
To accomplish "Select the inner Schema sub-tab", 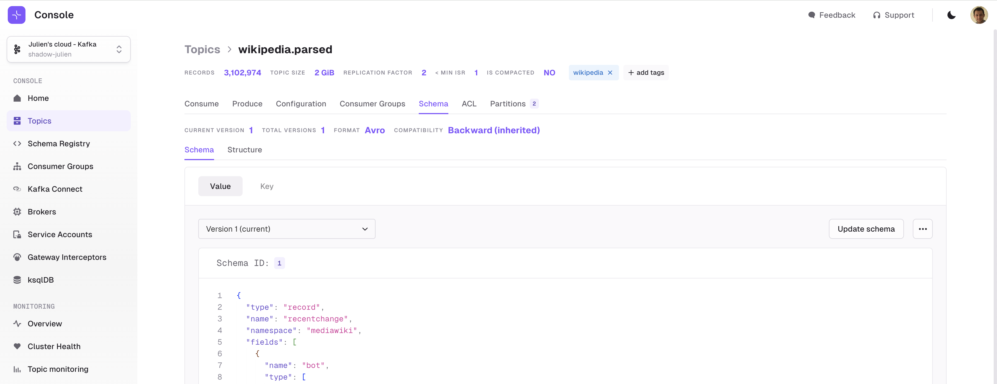I will (x=199, y=150).
